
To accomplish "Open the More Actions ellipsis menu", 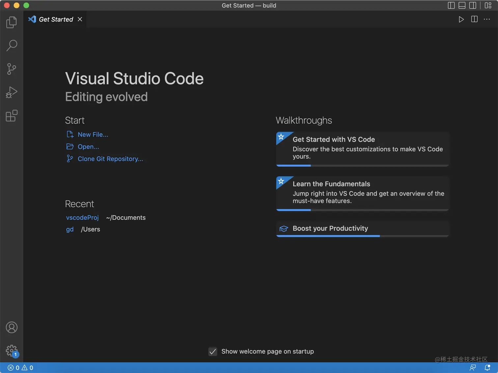I will click(x=487, y=19).
